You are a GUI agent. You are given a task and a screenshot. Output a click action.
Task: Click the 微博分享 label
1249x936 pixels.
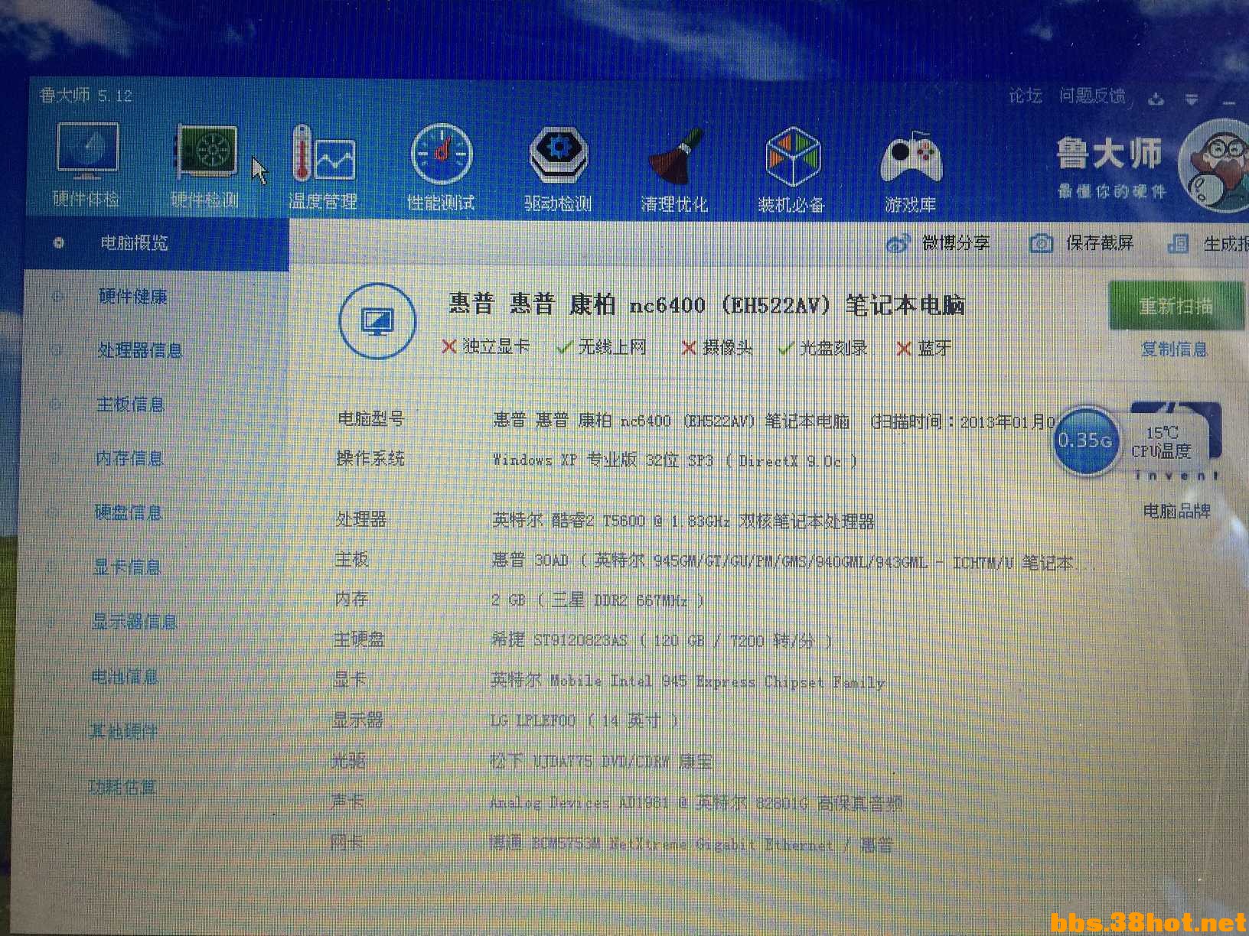[x=956, y=243]
